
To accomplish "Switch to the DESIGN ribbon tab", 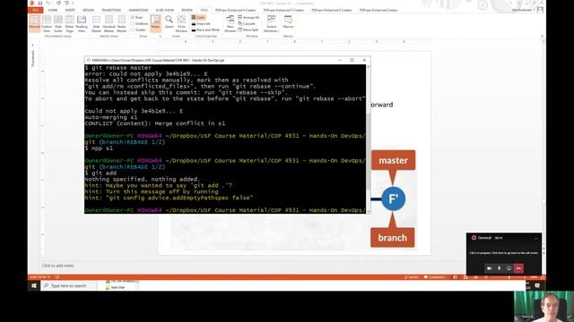I will [88, 10].
